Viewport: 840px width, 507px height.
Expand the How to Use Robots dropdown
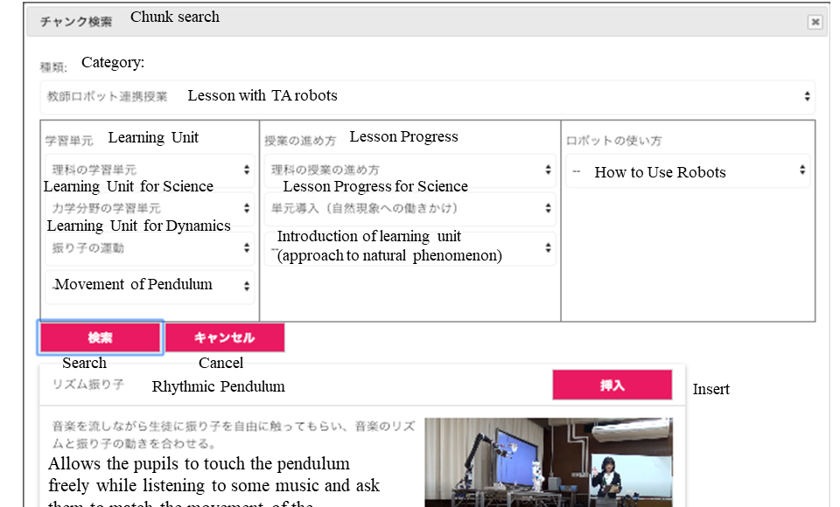click(x=688, y=171)
